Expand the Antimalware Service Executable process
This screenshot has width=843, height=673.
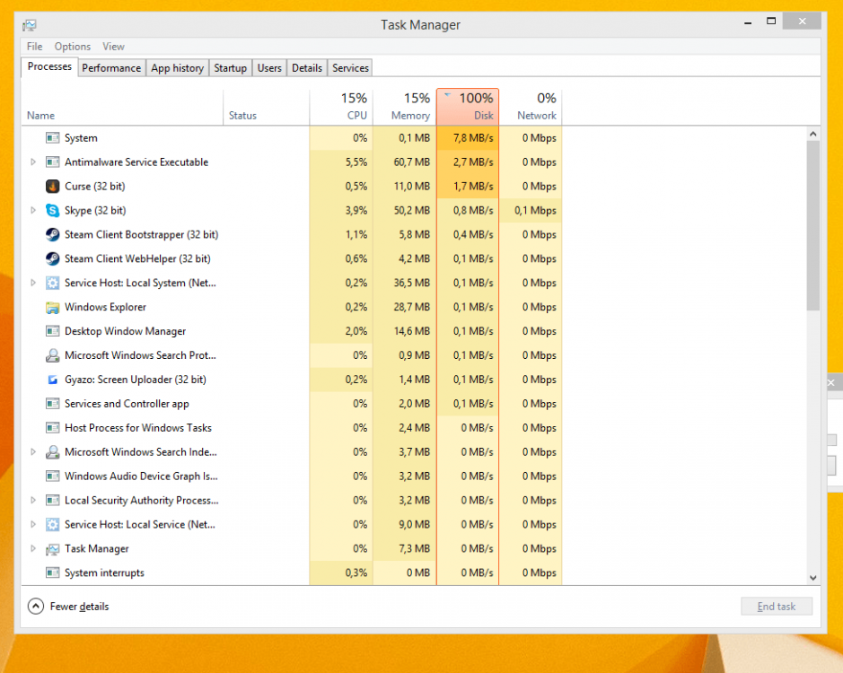(x=33, y=162)
